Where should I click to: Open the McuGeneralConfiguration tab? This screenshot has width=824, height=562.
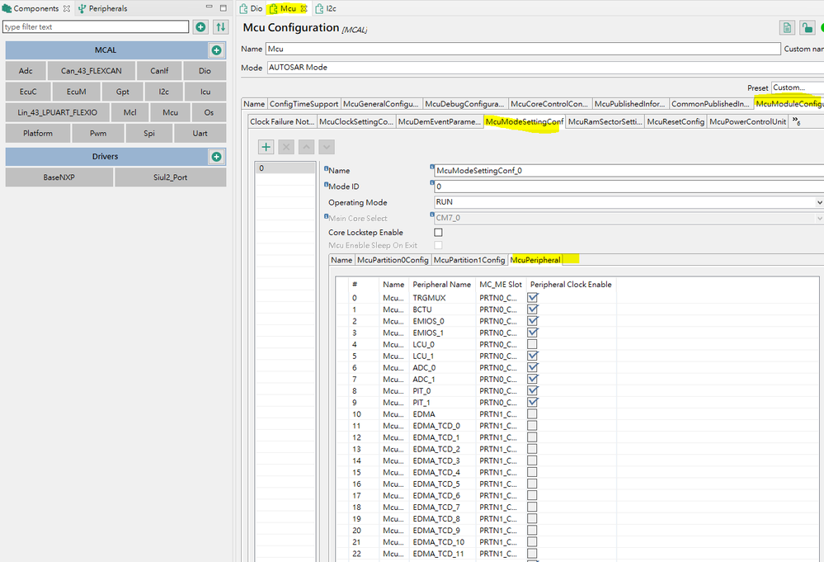(x=380, y=104)
